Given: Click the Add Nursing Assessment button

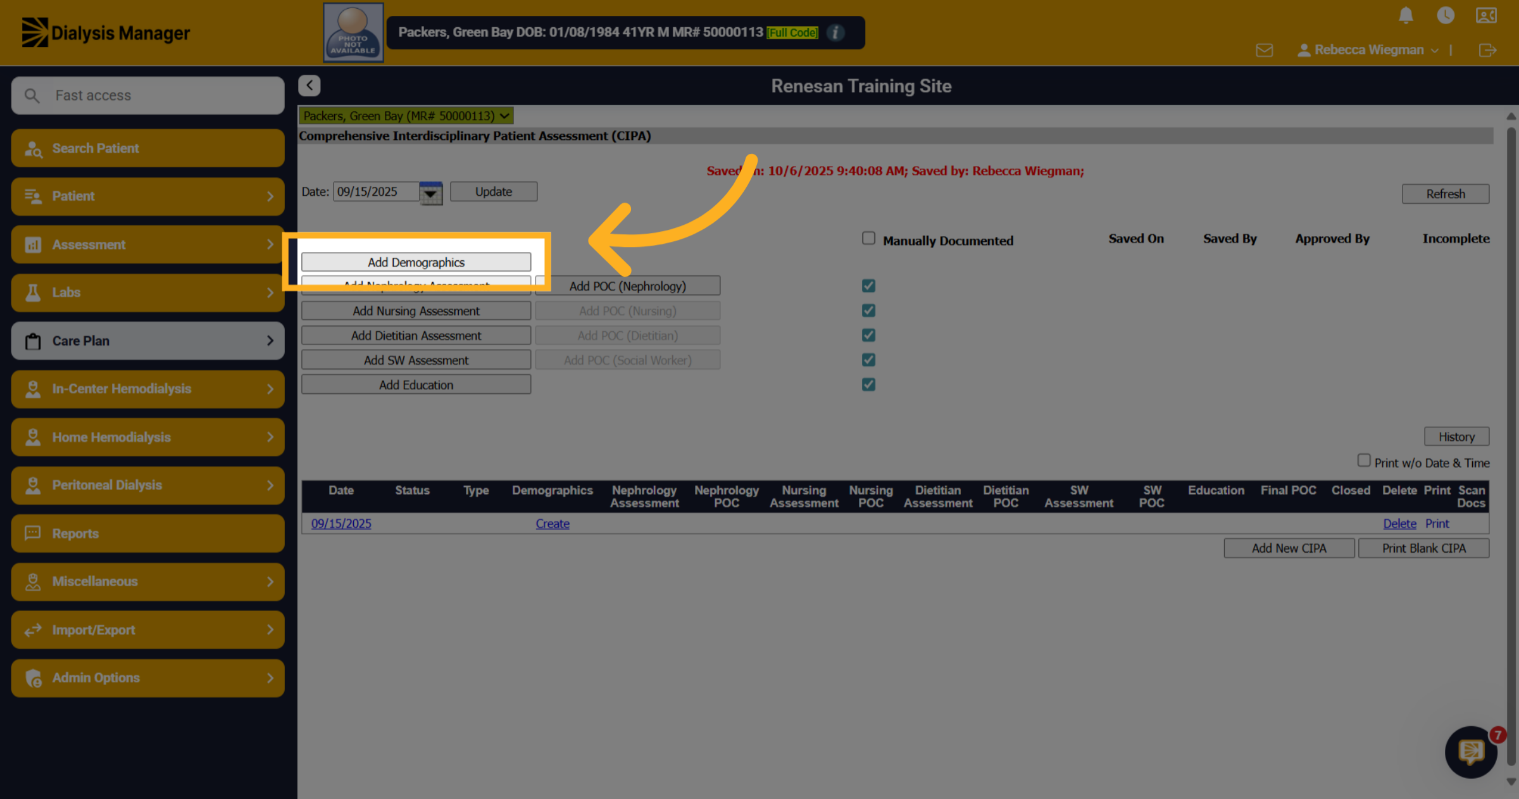Looking at the screenshot, I should 416,311.
